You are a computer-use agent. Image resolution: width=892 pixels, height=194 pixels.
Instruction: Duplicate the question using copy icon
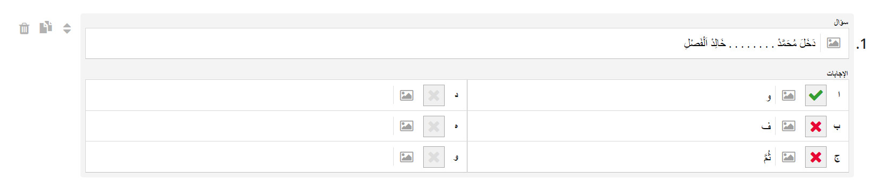46,27
